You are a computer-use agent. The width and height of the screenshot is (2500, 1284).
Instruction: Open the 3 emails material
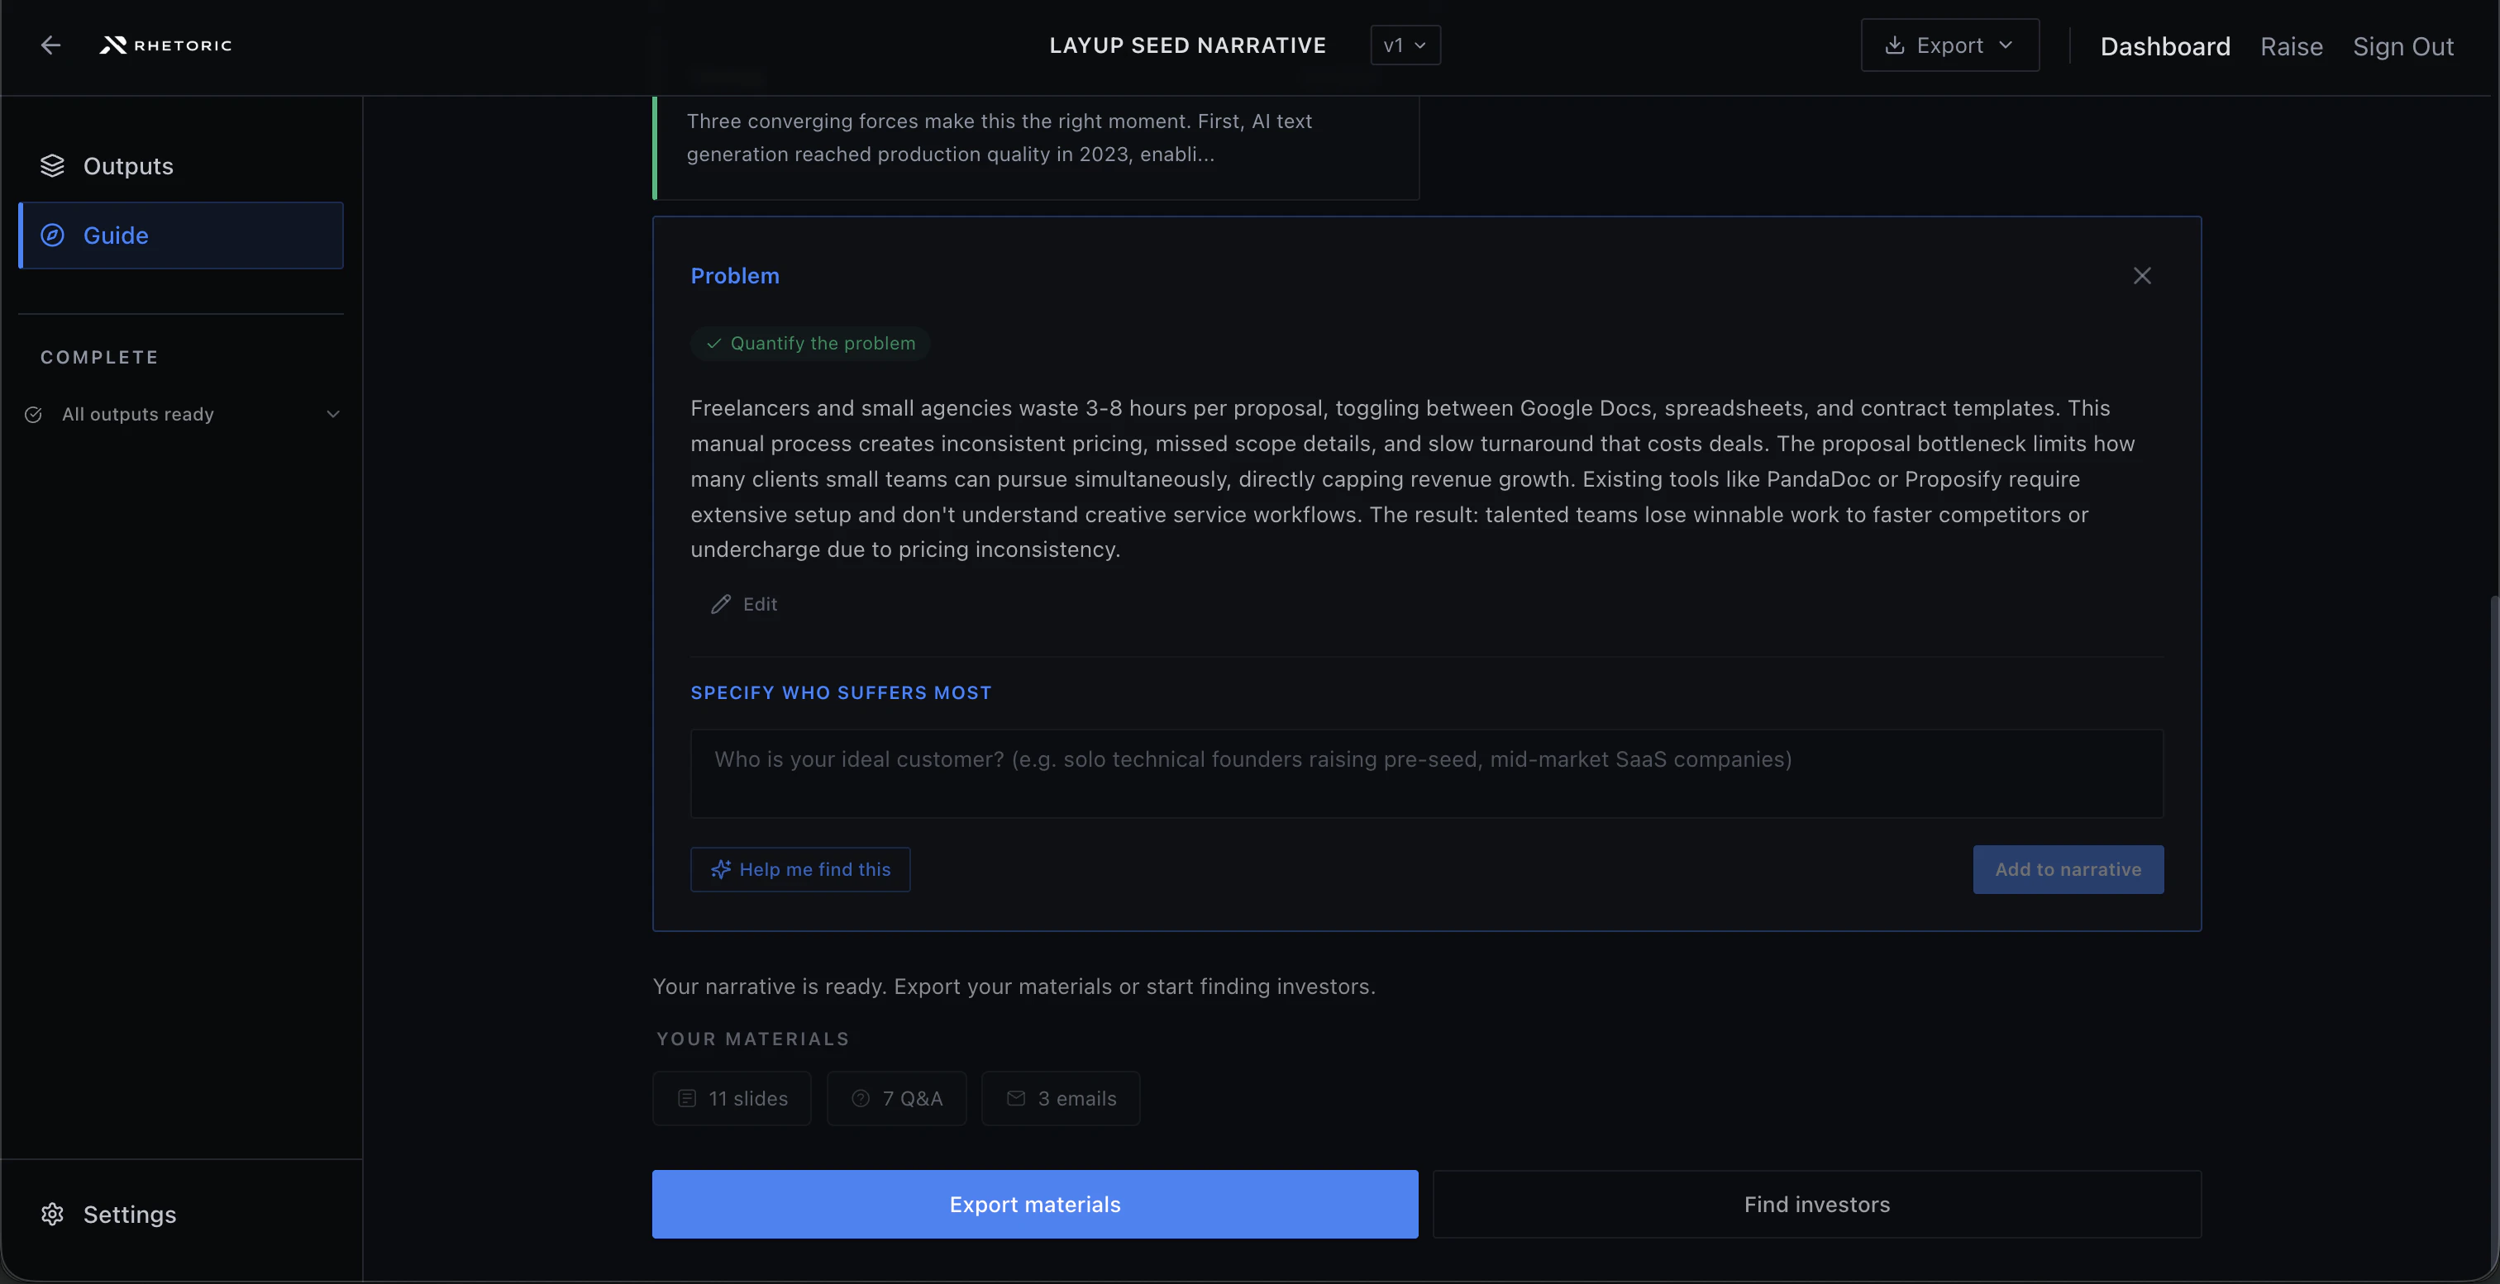coord(1061,1099)
